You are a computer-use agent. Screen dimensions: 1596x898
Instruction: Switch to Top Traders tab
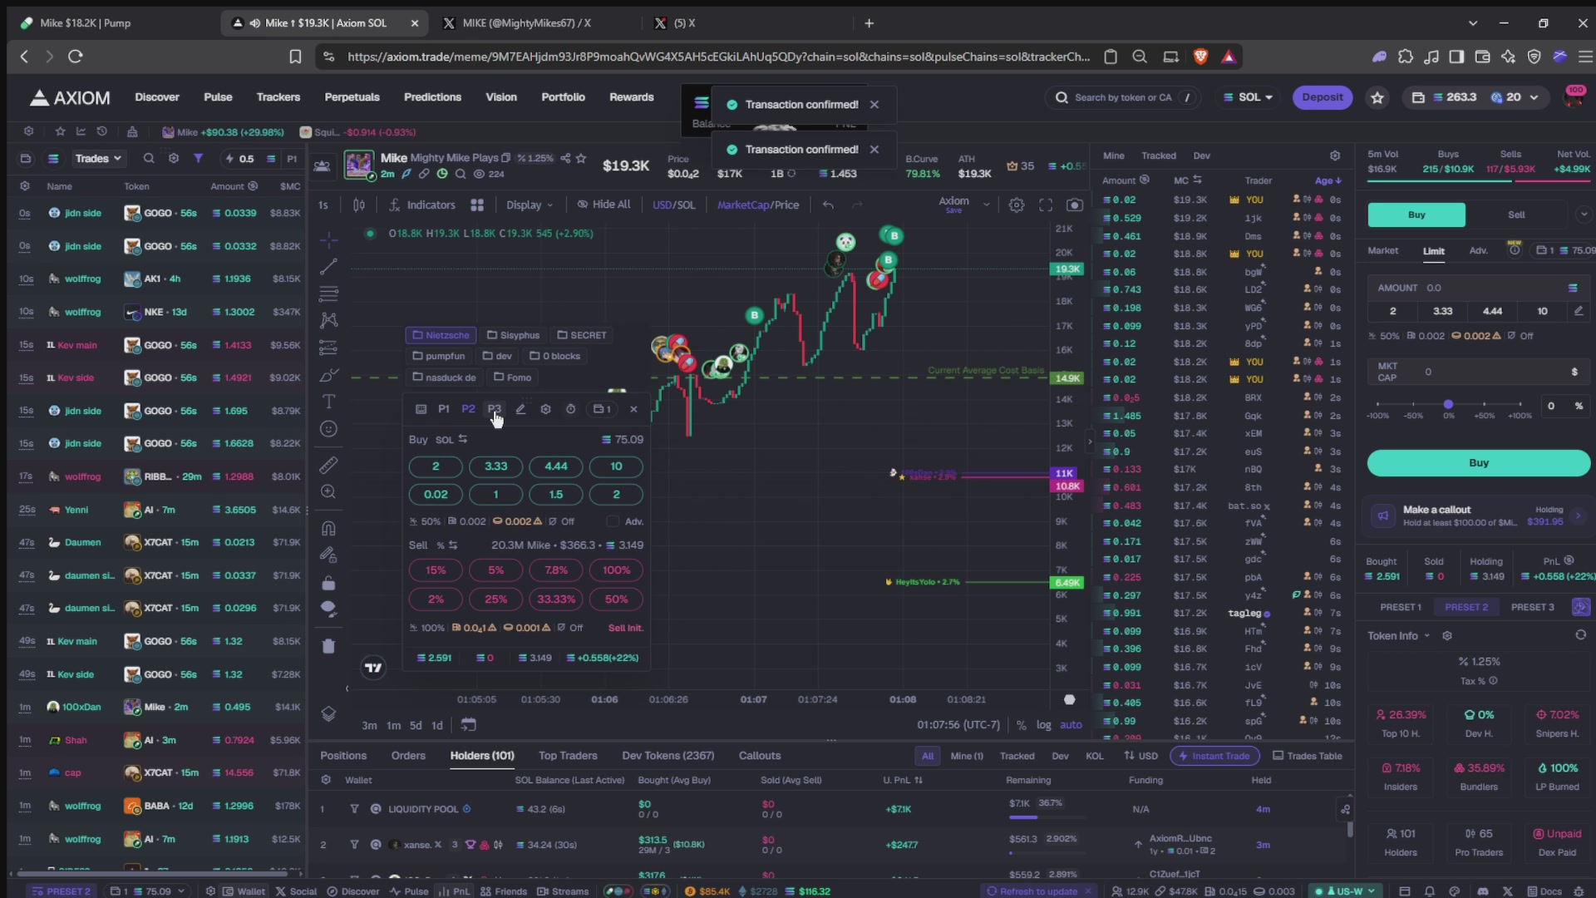(568, 756)
